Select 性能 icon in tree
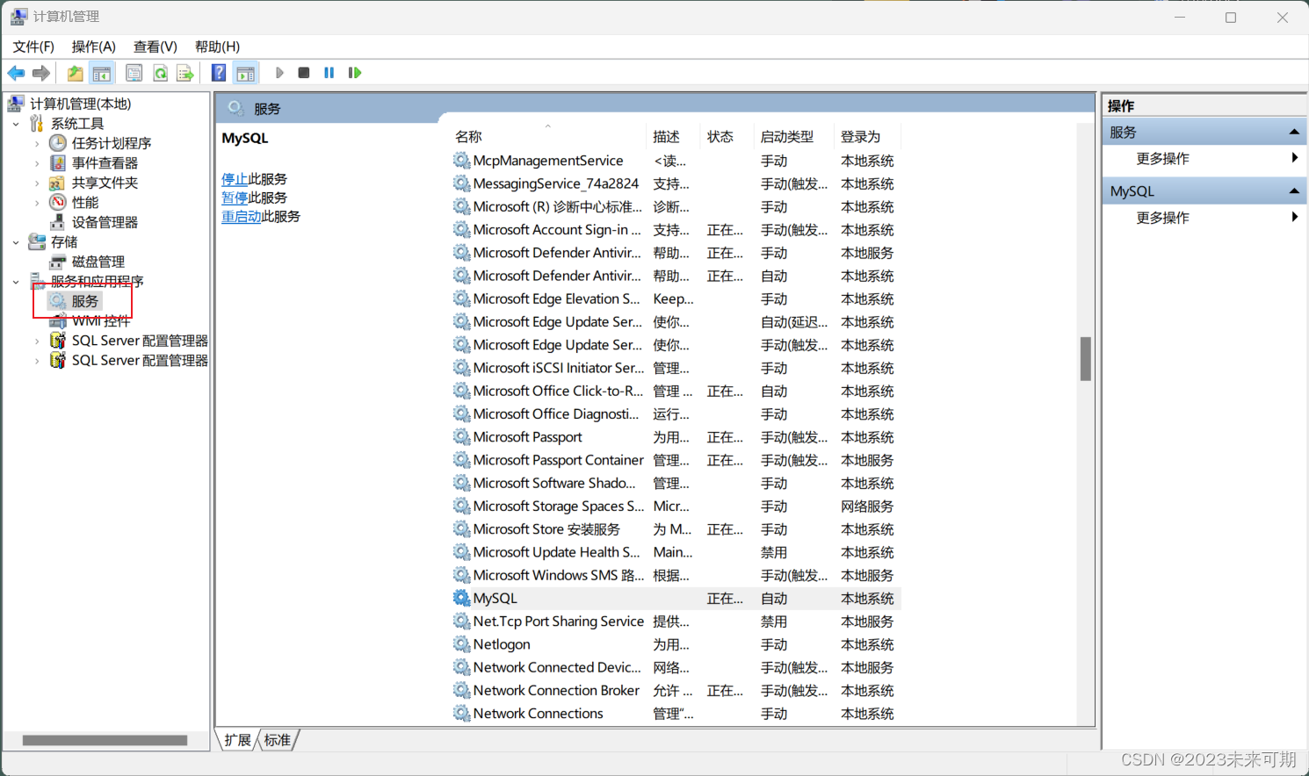This screenshot has width=1309, height=776. tap(58, 202)
